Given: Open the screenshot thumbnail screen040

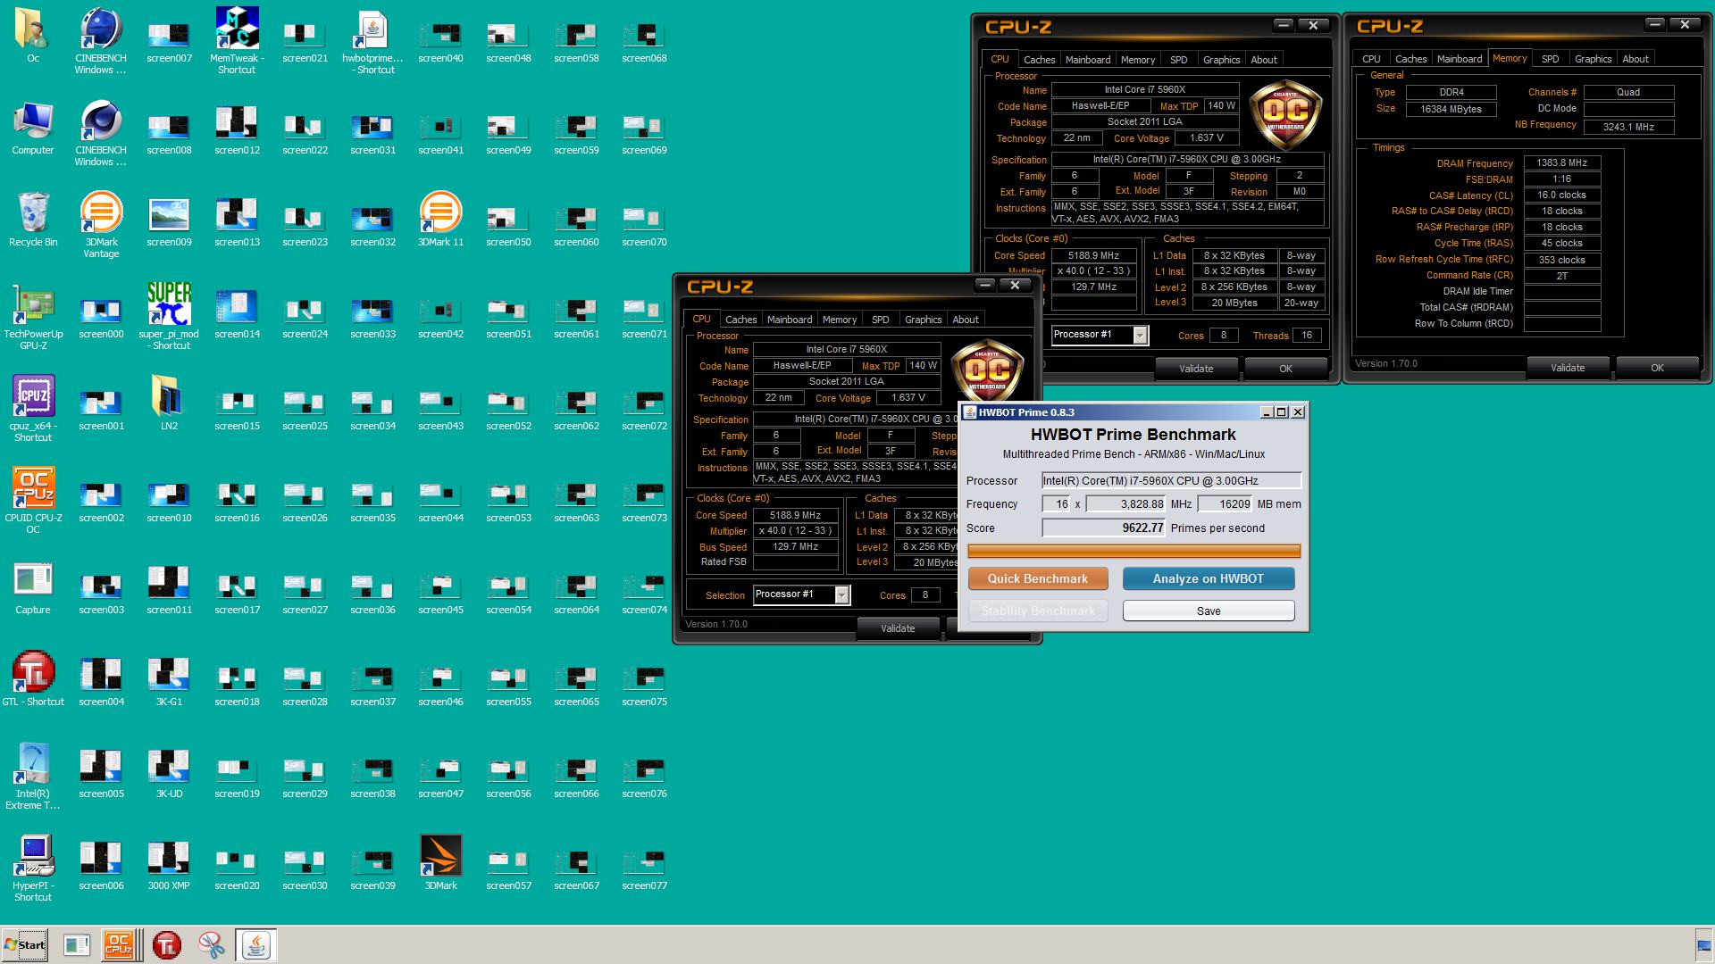Looking at the screenshot, I should coord(440,40).
